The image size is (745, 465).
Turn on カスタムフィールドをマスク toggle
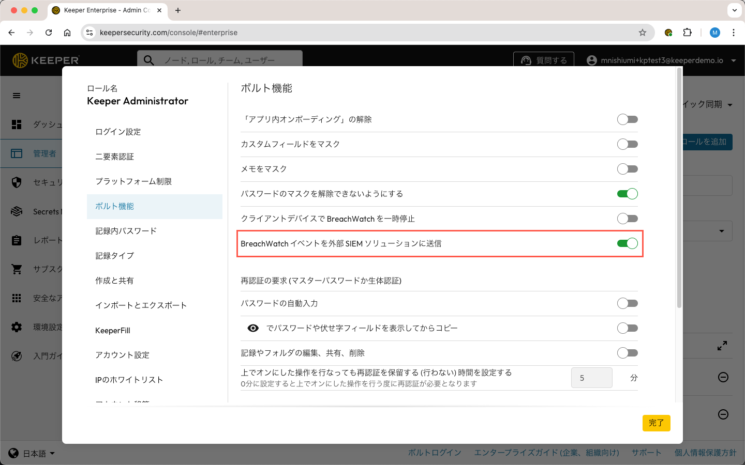(627, 144)
